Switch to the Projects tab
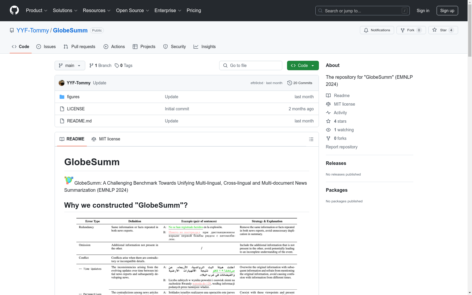The image size is (472, 295). pos(144,47)
